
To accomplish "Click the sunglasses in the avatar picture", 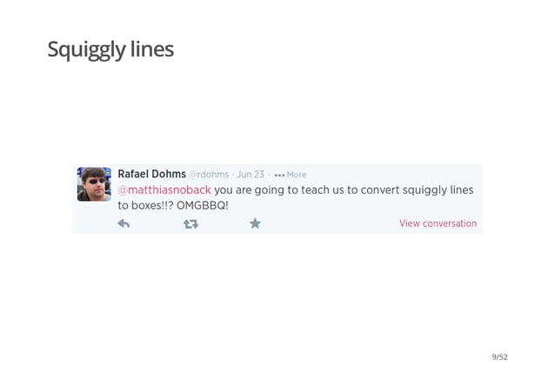I will coord(97,181).
